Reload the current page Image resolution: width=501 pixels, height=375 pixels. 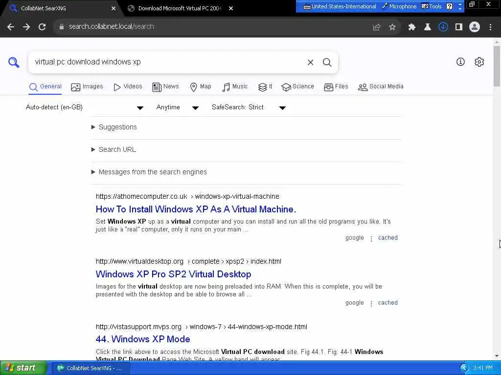click(x=42, y=27)
